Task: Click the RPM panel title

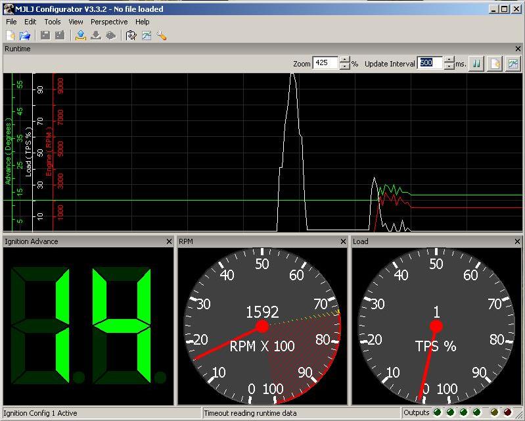Action: click(x=186, y=241)
